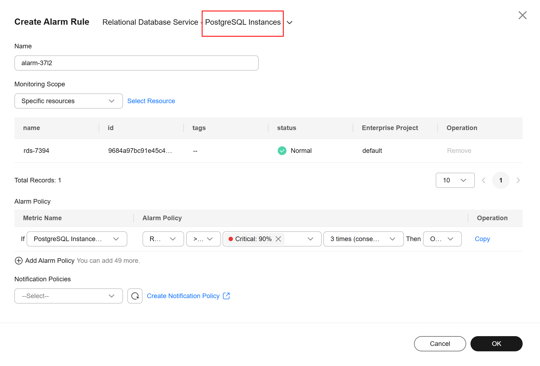Screen dimensions: 540x366
Task: Open the 3 times consecutive dropdown
Action: point(364,239)
